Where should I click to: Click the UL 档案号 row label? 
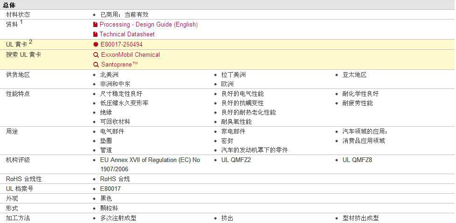[x=20, y=189]
